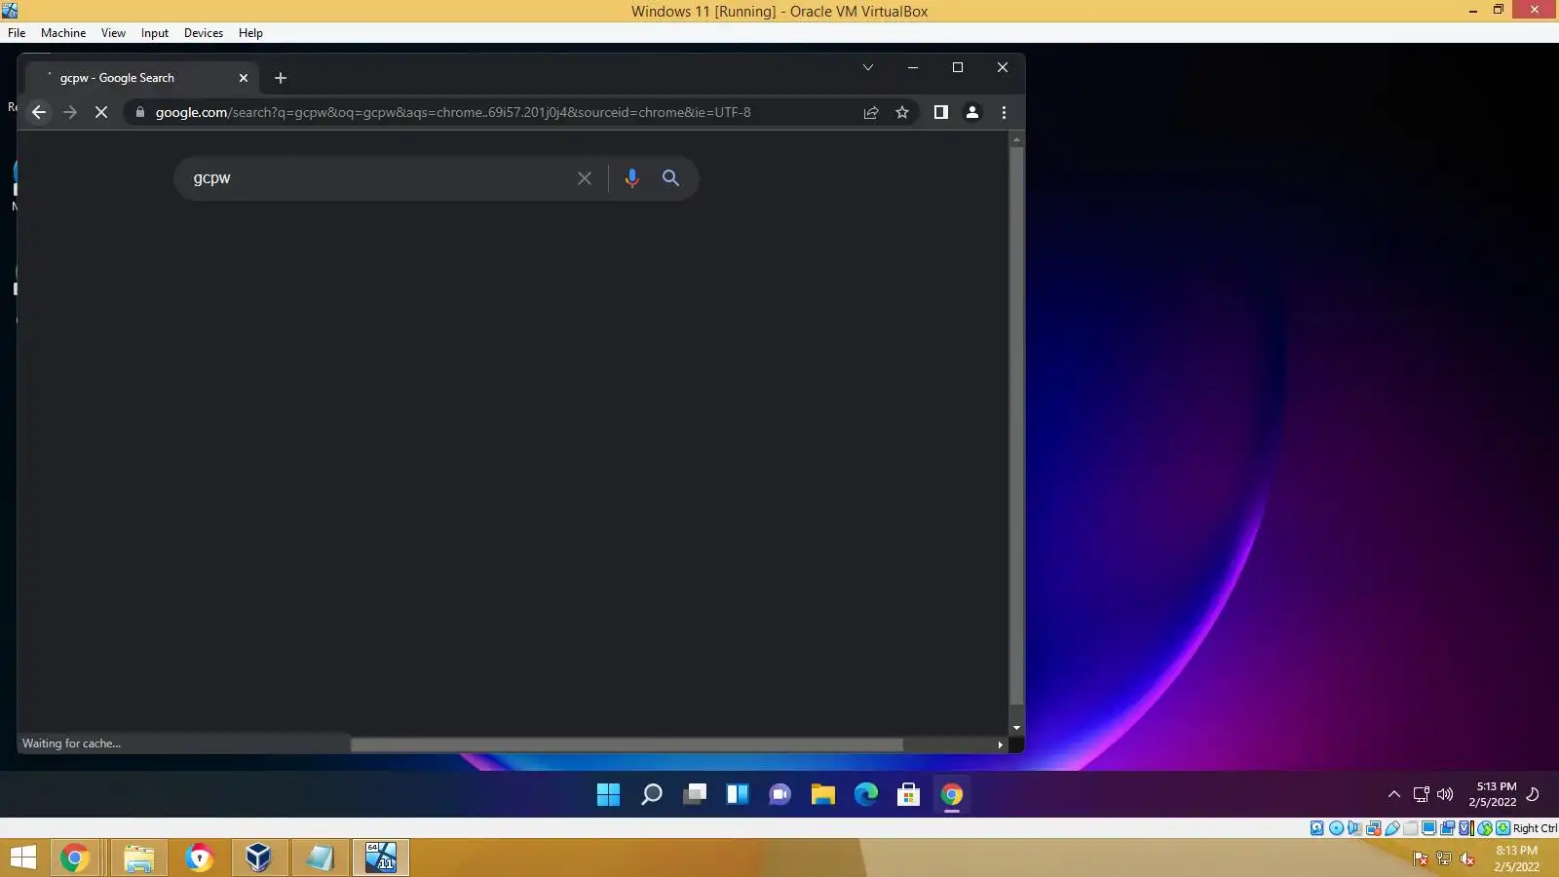This screenshot has height=877, width=1559.
Task: Click the VirtualBox network status indicator
Action: tap(1373, 828)
